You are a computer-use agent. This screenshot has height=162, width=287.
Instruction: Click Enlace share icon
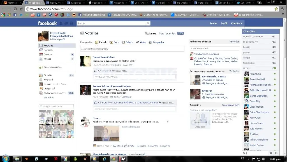[x=123, y=42]
